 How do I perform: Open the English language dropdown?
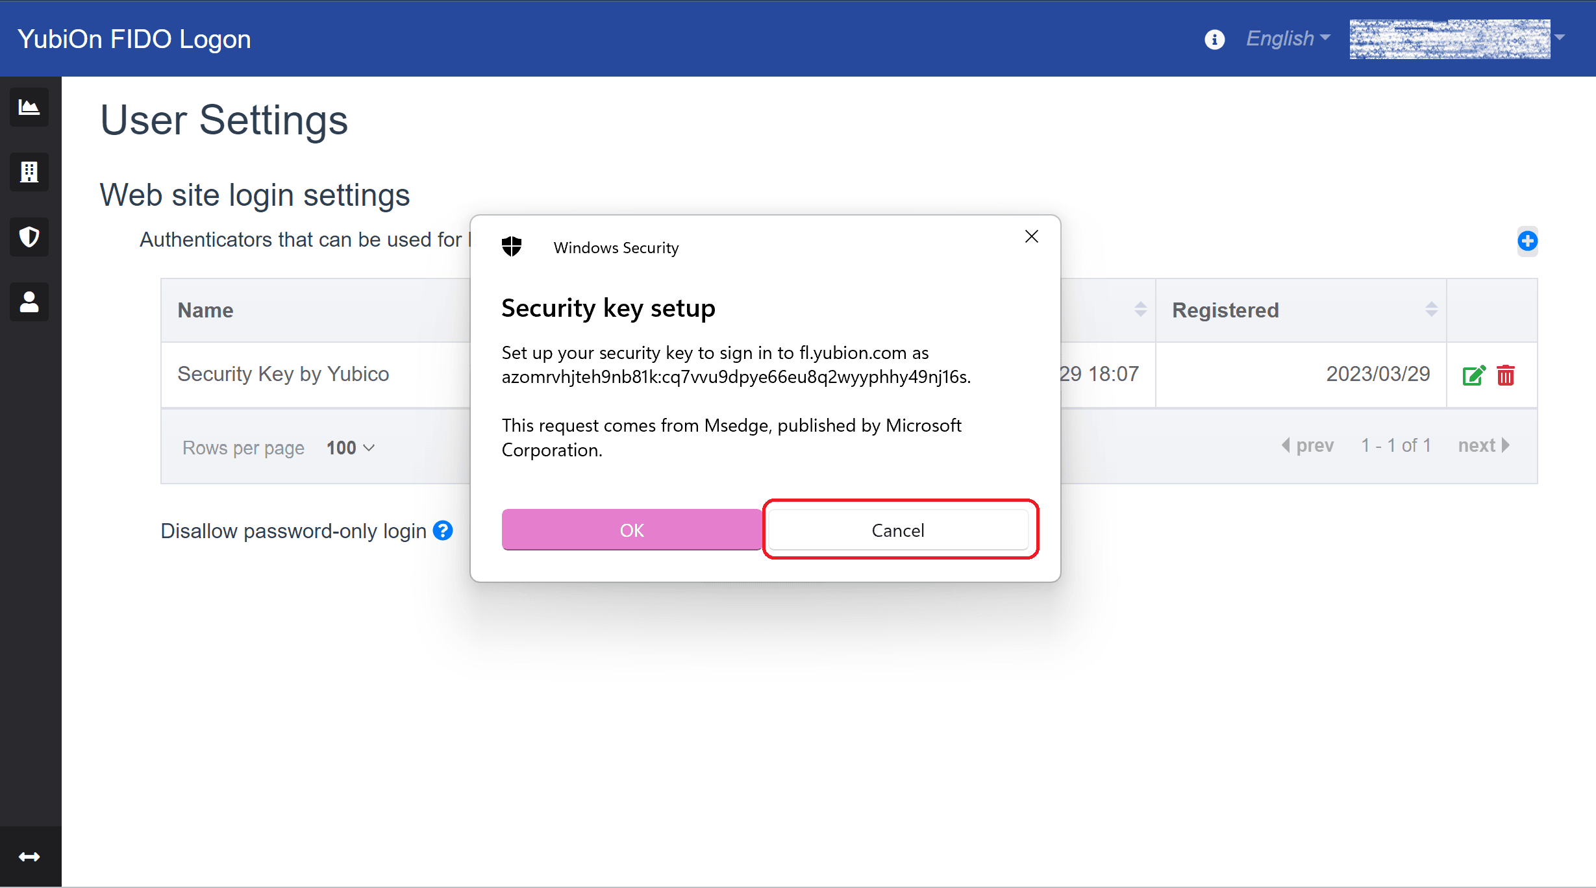pyautogui.click(x=1288, y=38)
